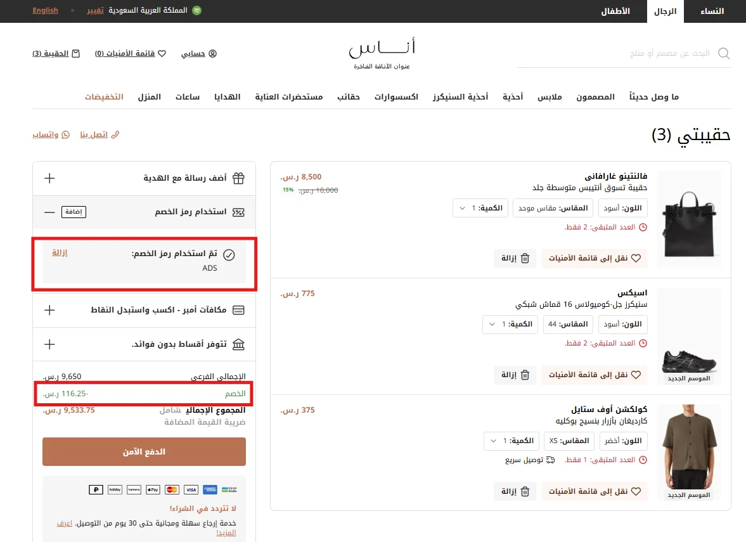This screenshot has width=746, height=542.
Task: Click the الدفع الآمن secure checkout button
Action: (x=144, y=452)
